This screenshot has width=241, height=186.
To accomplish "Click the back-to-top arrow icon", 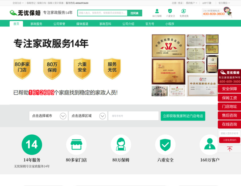I will point(230,149).
